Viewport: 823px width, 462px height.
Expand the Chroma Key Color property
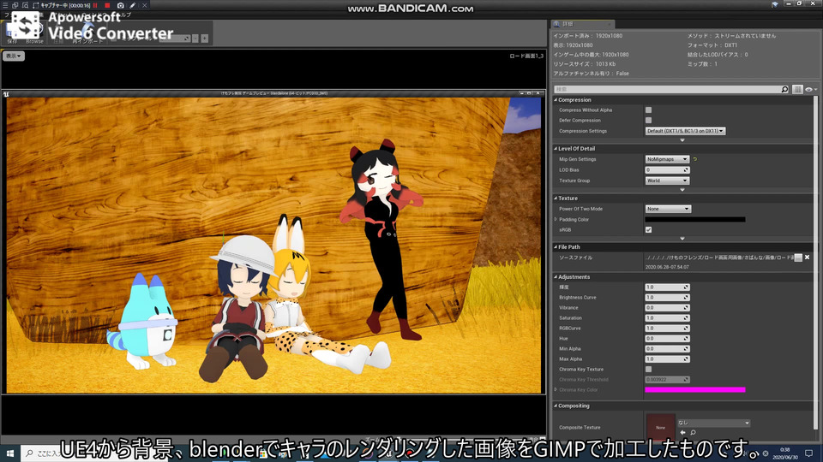[556, 390]
